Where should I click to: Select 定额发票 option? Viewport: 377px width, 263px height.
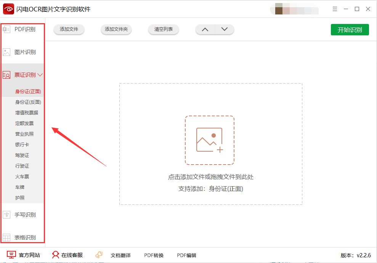(x=24, y=123)
